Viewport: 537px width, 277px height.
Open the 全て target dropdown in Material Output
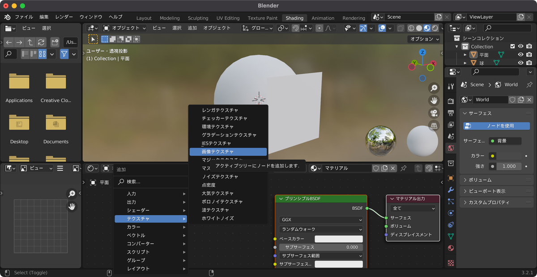(x=413, y=208)
